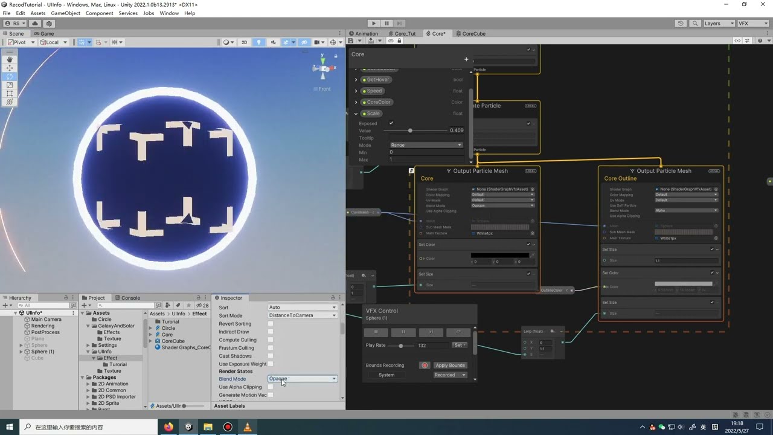
Task: Switch to the Game tab
Action: [43, 34]
